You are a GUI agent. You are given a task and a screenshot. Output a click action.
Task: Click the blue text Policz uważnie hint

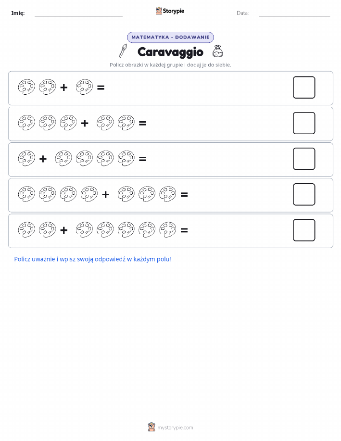point(92,259)
